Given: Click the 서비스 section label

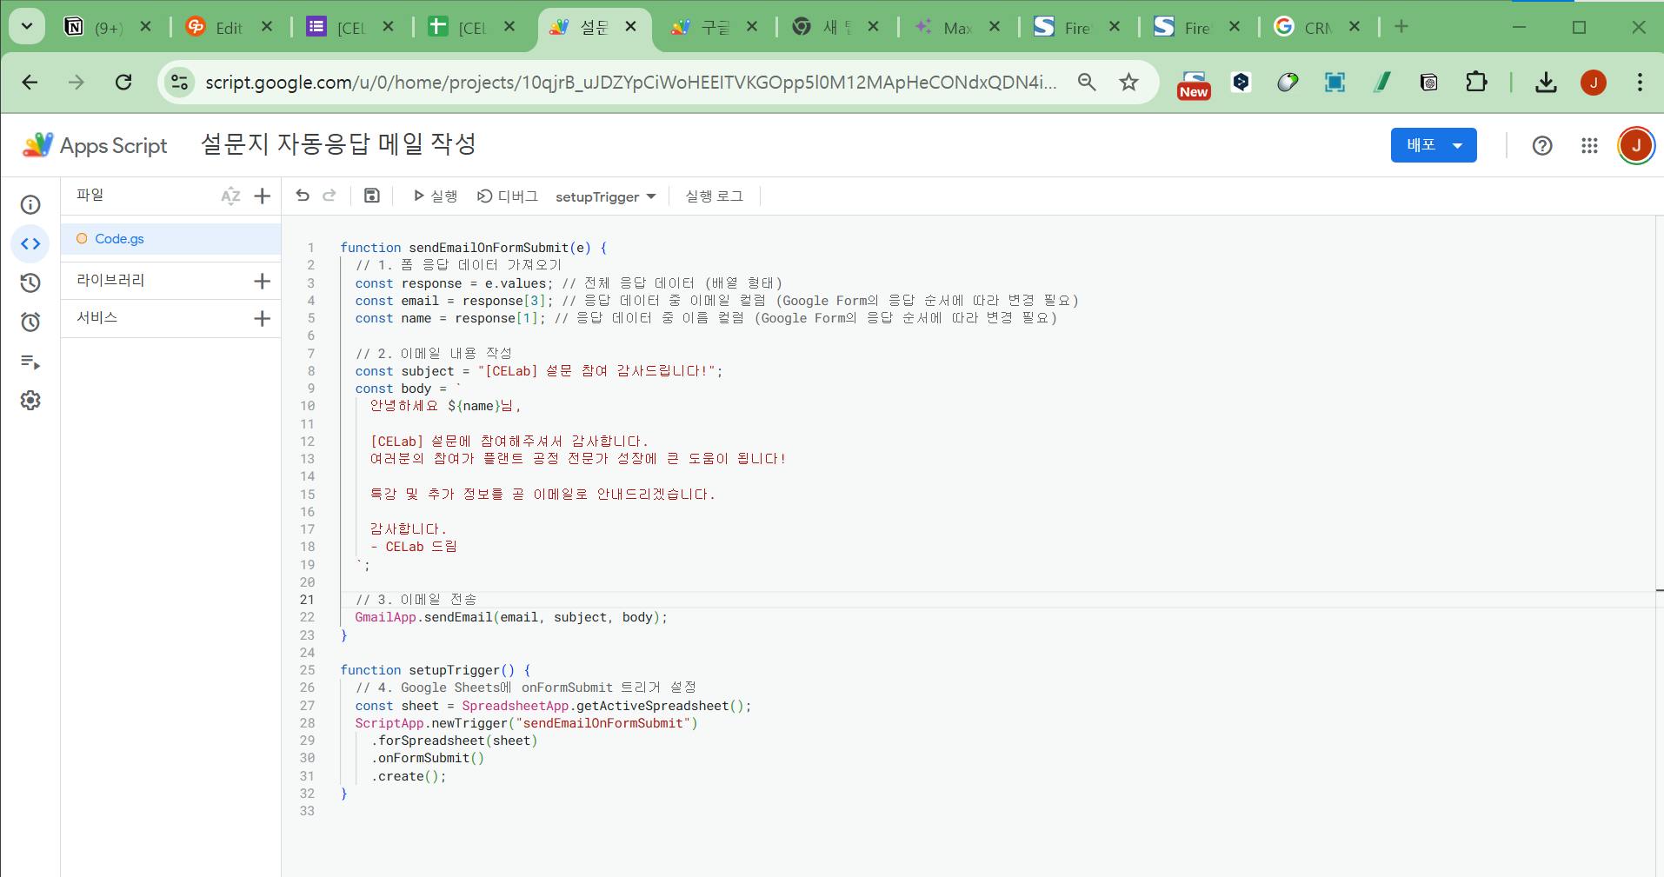Looking at the screenshot, I should coord(97,318).
